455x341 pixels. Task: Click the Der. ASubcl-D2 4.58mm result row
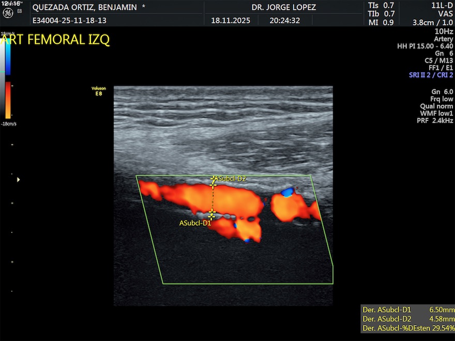408,319
